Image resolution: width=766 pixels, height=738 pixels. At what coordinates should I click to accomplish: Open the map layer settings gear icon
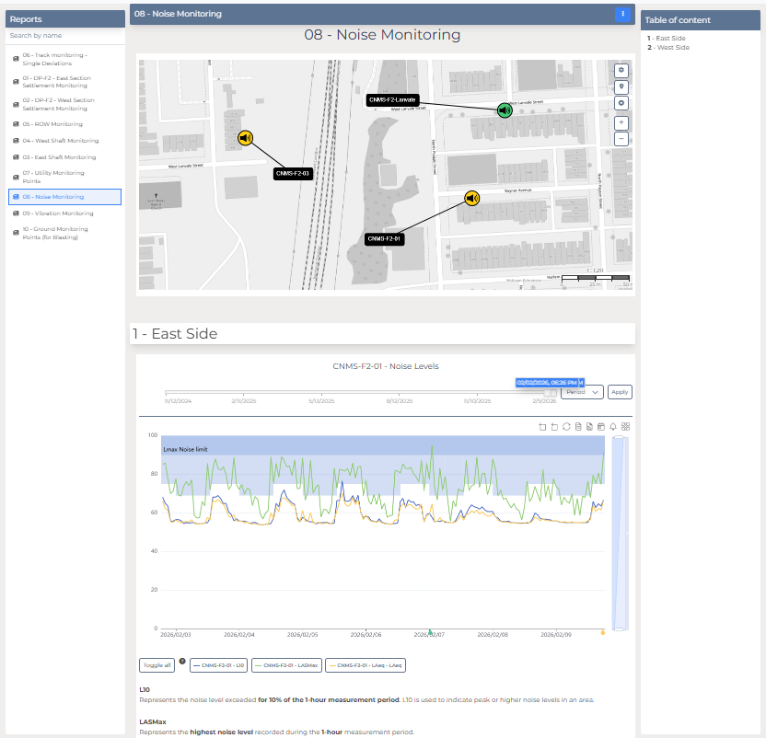coord(621,70)
